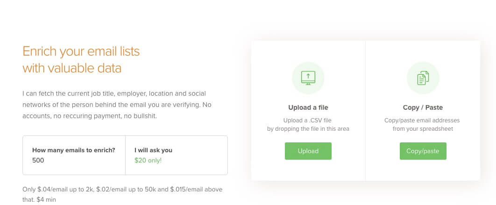Click the 'Enrich your email lists' heading

coord(81,51)
